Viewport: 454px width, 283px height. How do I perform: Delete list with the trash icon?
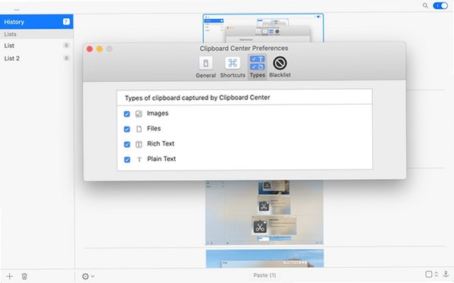click(24, 276)
